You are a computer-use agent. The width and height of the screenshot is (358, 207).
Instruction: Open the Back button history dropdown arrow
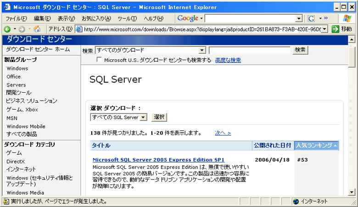point(15,29)
